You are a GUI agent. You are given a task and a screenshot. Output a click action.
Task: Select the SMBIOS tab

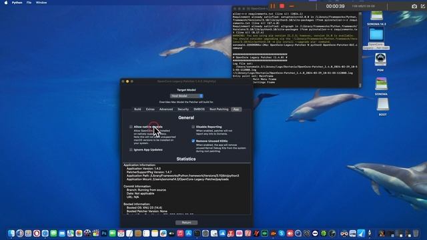pyautogui.click(x=199, y=109)
